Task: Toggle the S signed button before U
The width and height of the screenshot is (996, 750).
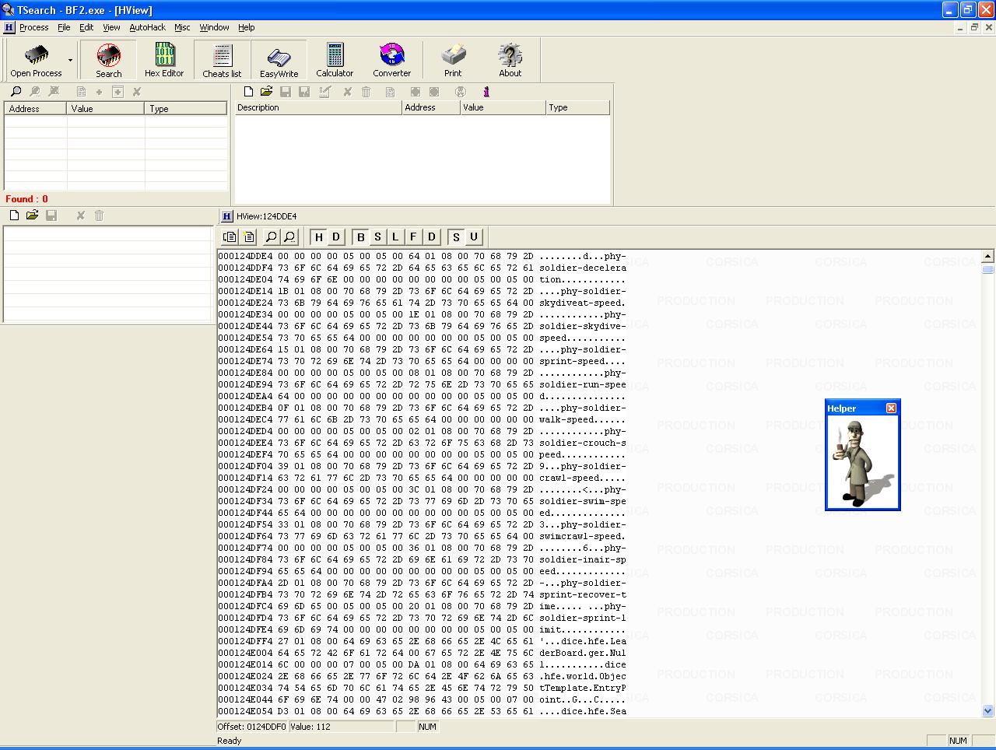Action: click(x=456, y=237)
